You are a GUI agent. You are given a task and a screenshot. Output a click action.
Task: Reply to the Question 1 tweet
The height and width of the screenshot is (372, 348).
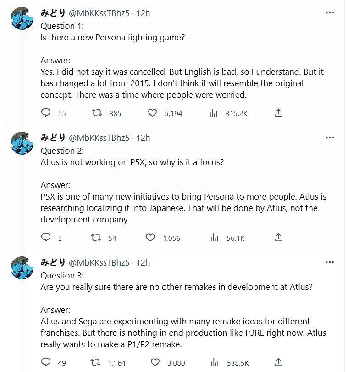(x=46, y=113)
